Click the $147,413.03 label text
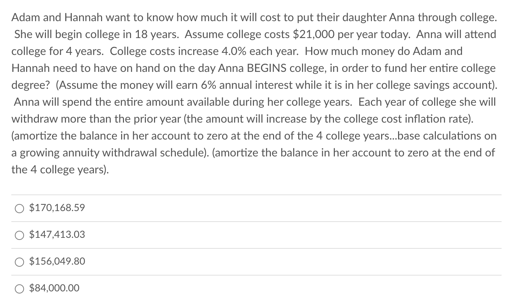 (57, 234)
